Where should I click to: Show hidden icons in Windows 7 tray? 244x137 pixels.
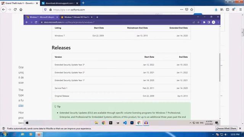(213, 134)
